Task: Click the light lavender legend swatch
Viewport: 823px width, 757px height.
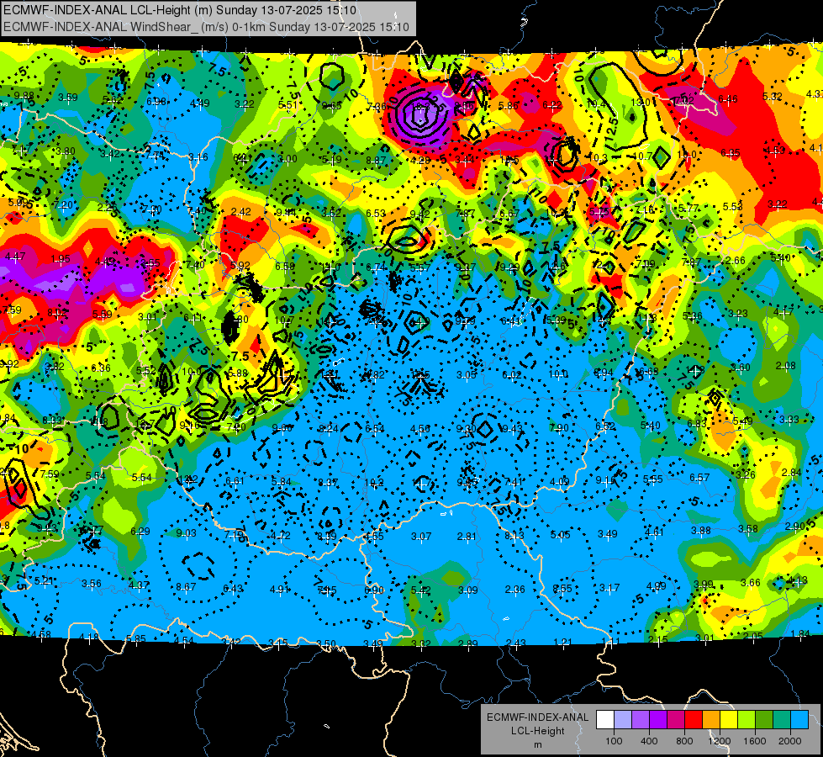Action: (623, 720)
